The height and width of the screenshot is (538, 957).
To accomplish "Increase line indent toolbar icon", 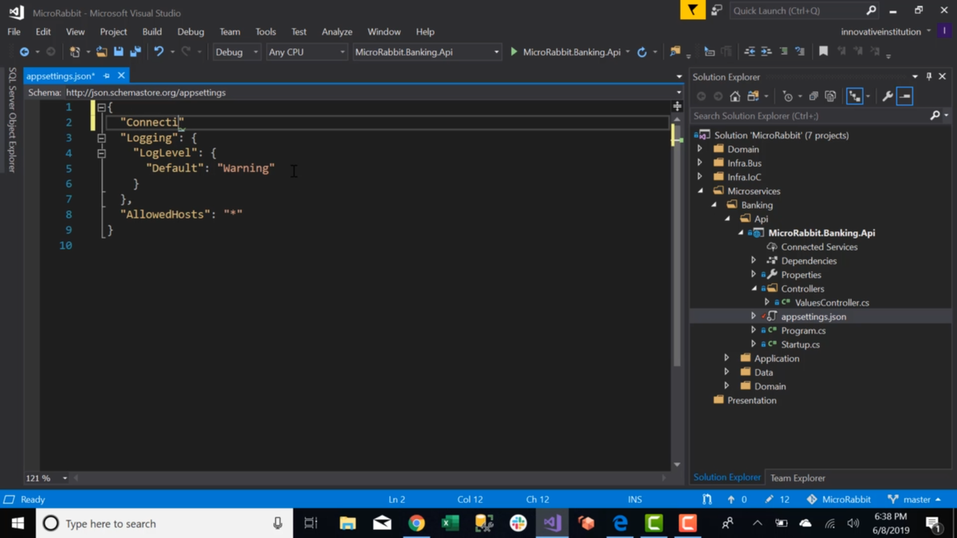I will coord(766,52).
